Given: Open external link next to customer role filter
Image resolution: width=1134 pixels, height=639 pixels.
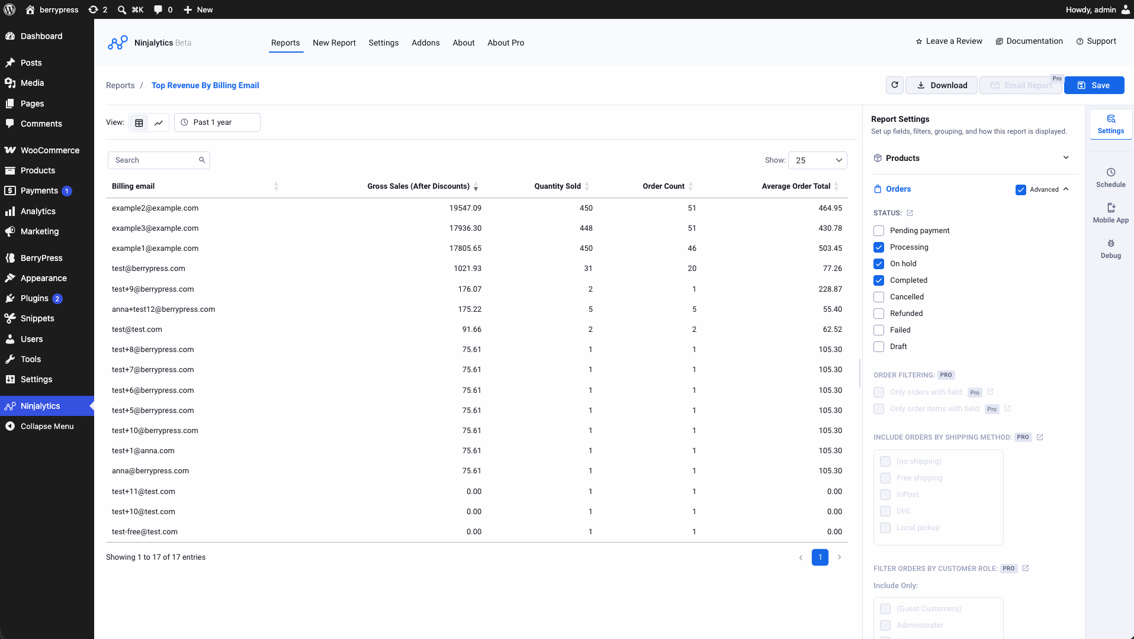Looking at the screenshot, I should click(x=1026, y=568).
